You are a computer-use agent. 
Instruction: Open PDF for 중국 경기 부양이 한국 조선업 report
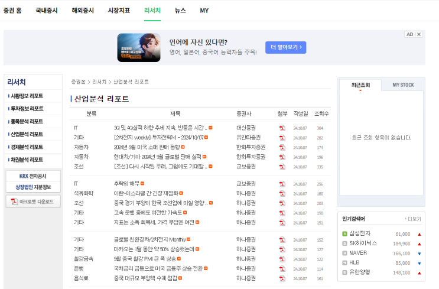(282, 203)
